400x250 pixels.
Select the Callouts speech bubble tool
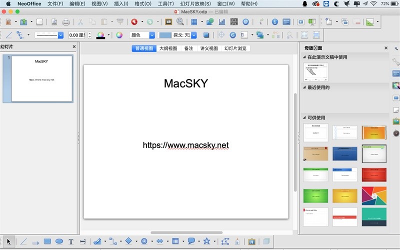191,241
